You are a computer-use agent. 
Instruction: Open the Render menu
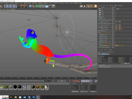(16, 3)
